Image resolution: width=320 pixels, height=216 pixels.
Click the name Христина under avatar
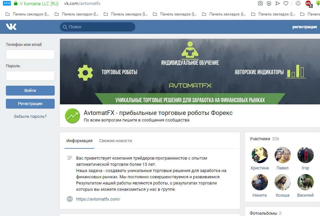point(260,168)
